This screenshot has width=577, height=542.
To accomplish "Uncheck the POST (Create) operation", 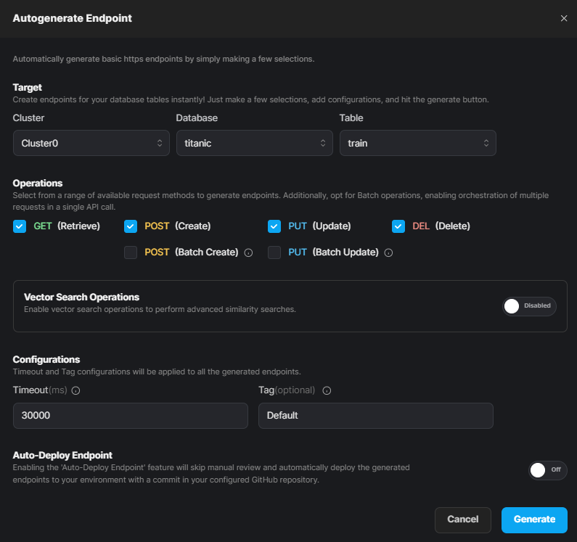I will pyautogui.click(x=131, y=226).
